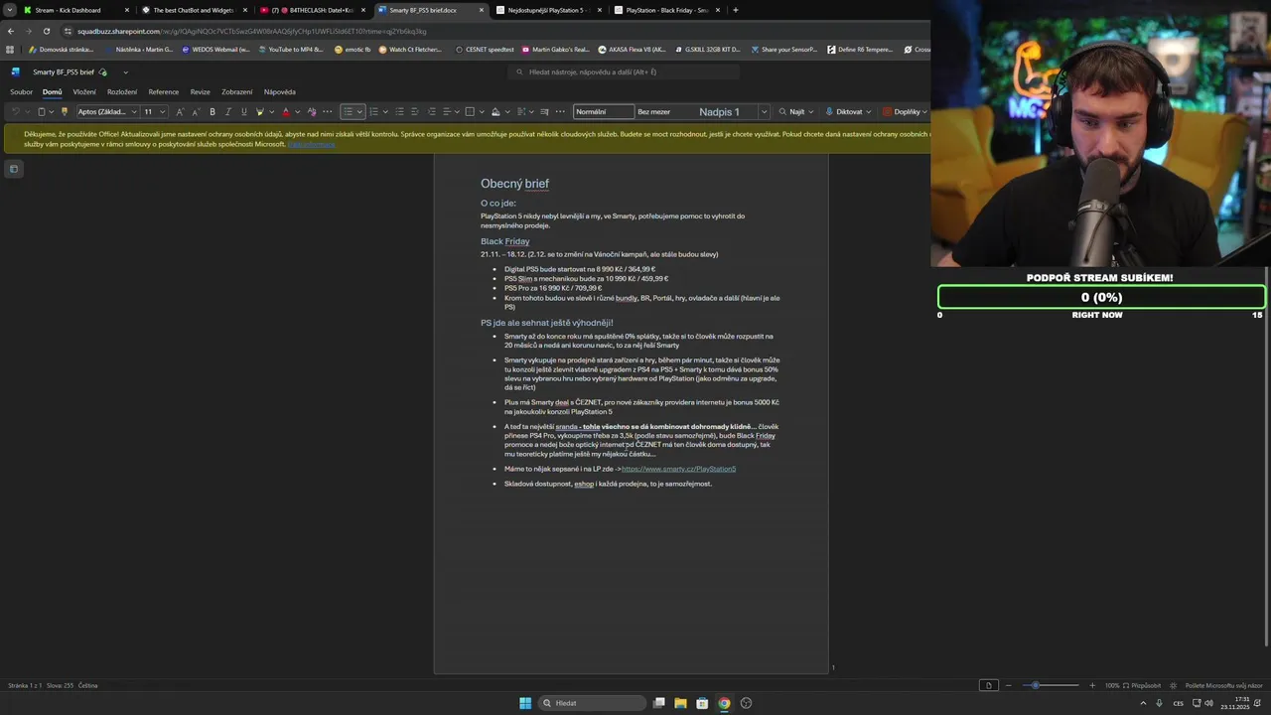1271x715 pixels.
Task: Open CESNET speedtest bookmark
Action: 485,49
